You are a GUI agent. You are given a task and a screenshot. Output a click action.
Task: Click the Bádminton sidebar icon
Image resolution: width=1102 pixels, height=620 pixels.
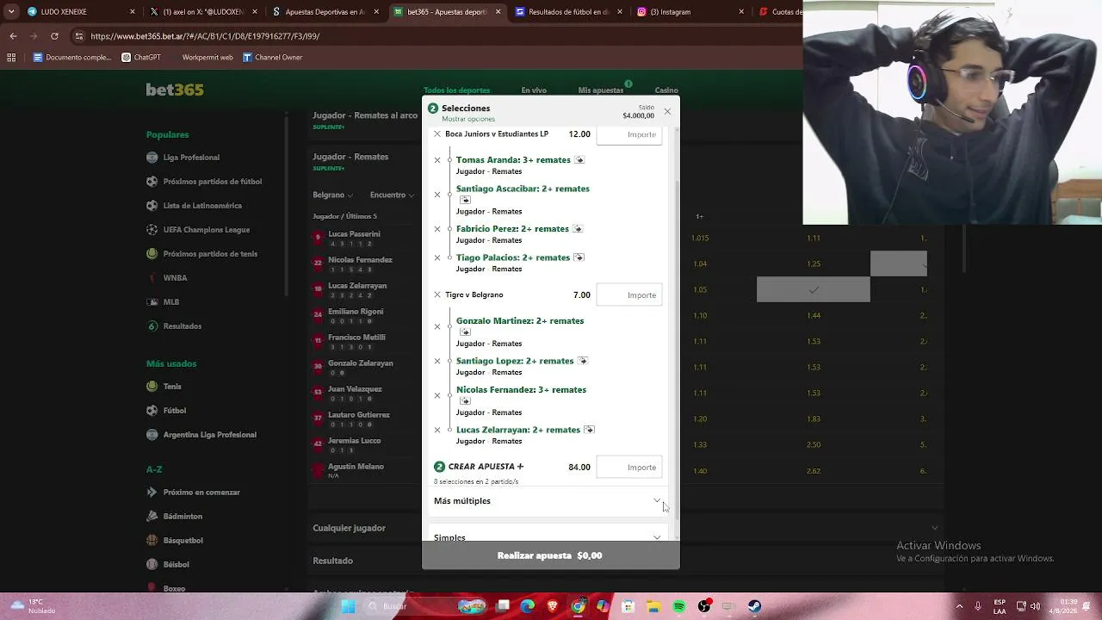[x=152, y=517]
